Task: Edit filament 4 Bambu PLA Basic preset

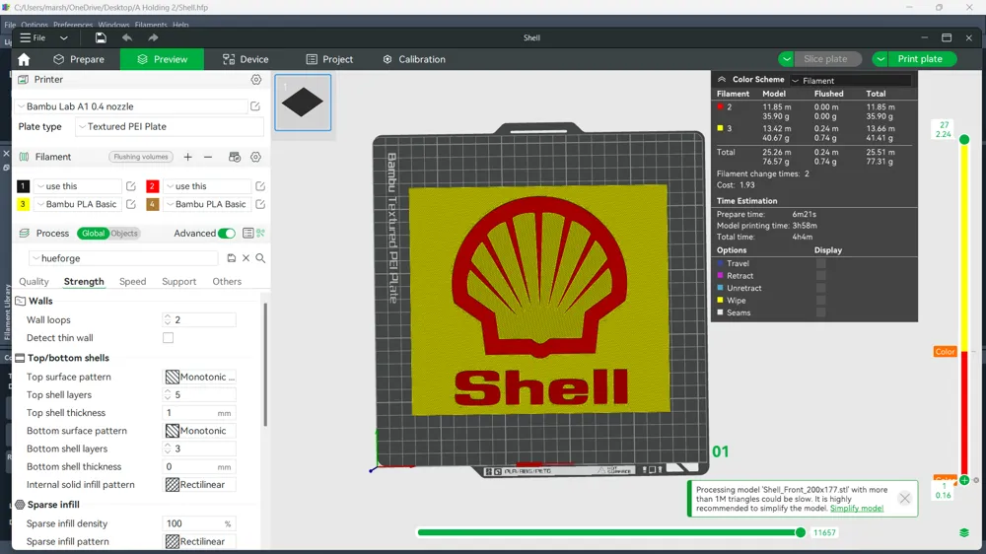Action: (x=260, y=204)
